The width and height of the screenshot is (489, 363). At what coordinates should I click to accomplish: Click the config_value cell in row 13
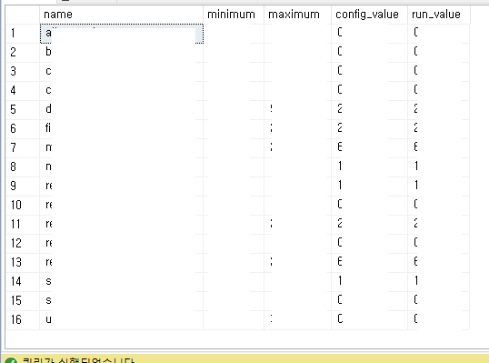(x=369, y=262)
